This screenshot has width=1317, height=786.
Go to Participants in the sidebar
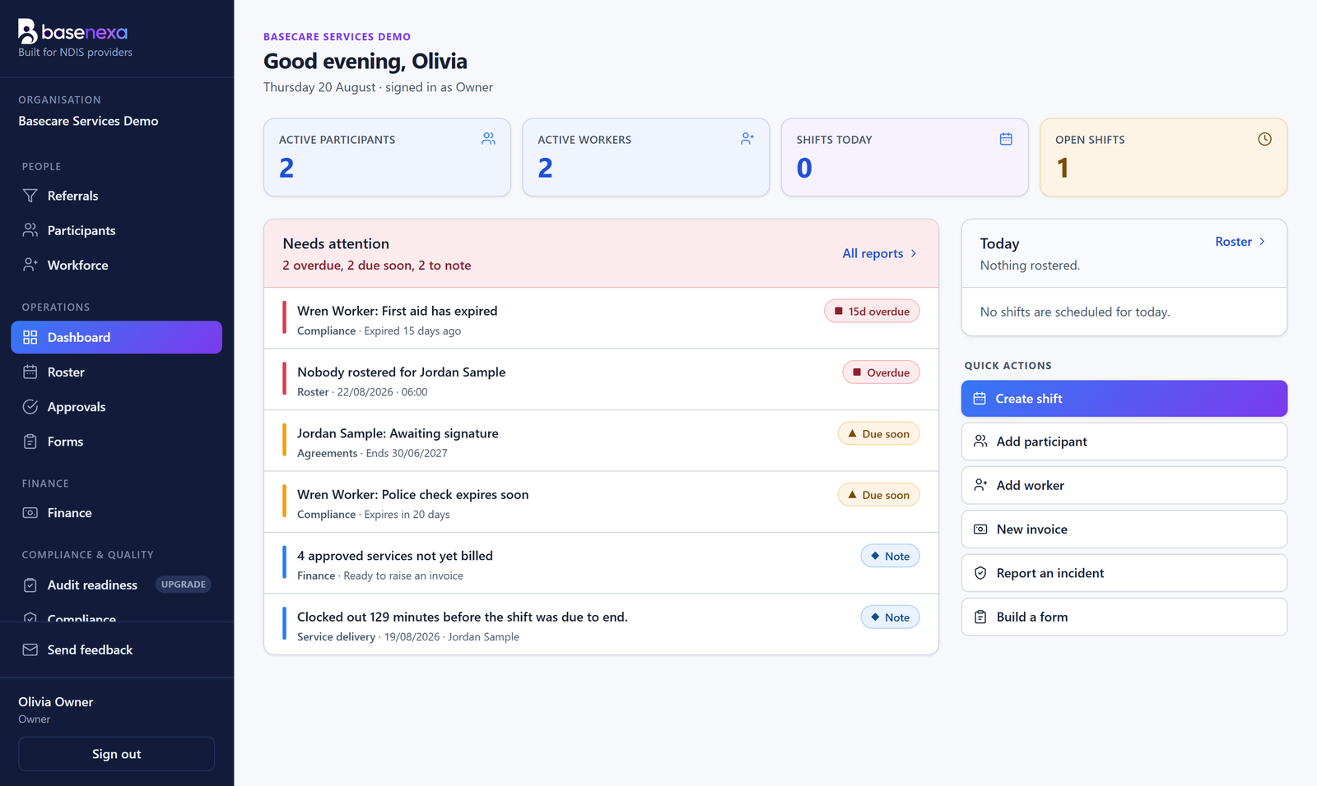pyautogui.click(x=116, y=230)
